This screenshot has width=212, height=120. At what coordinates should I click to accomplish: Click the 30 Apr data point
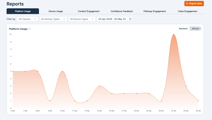click(x=198, y=101)
